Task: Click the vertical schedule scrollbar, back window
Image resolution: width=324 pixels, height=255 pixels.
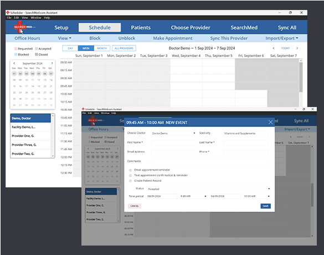Action: coord(301,77)
